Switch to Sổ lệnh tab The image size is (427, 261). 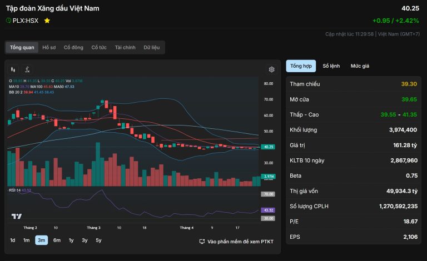(331, 66)
